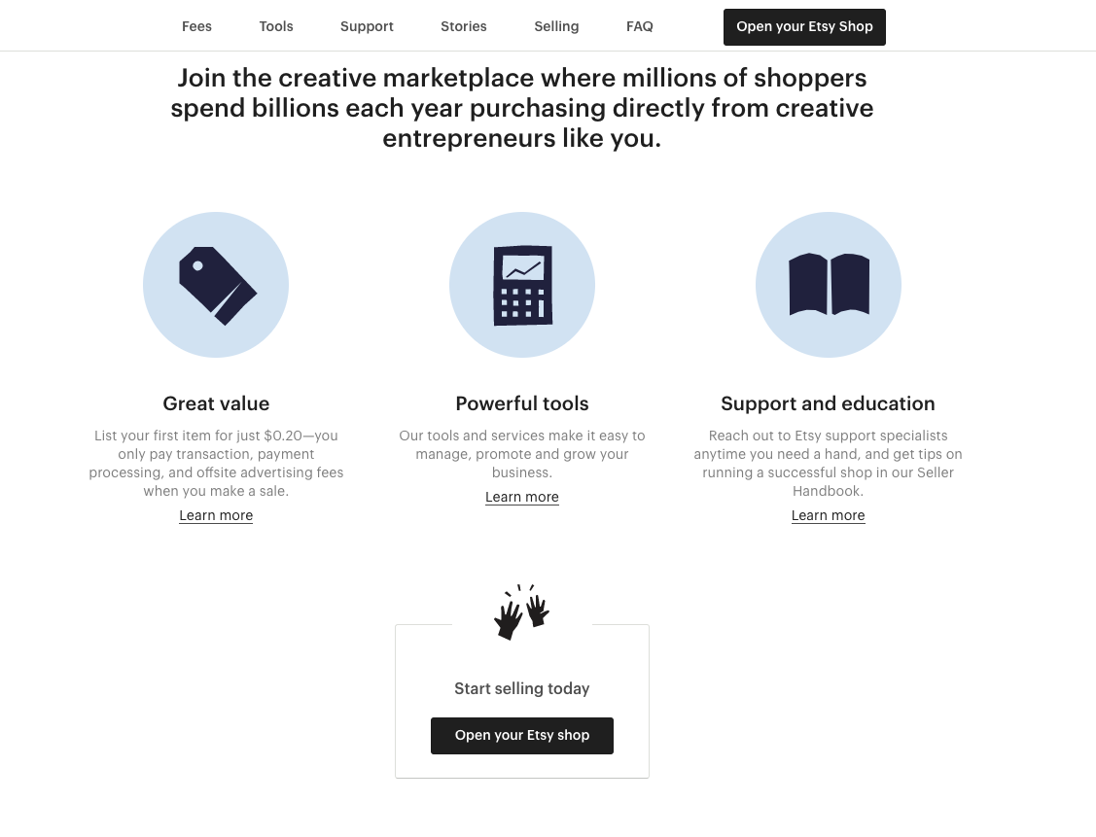1096x837 pixels.
Task: Jump to the Selling section
Action: (x=556, y=26)
